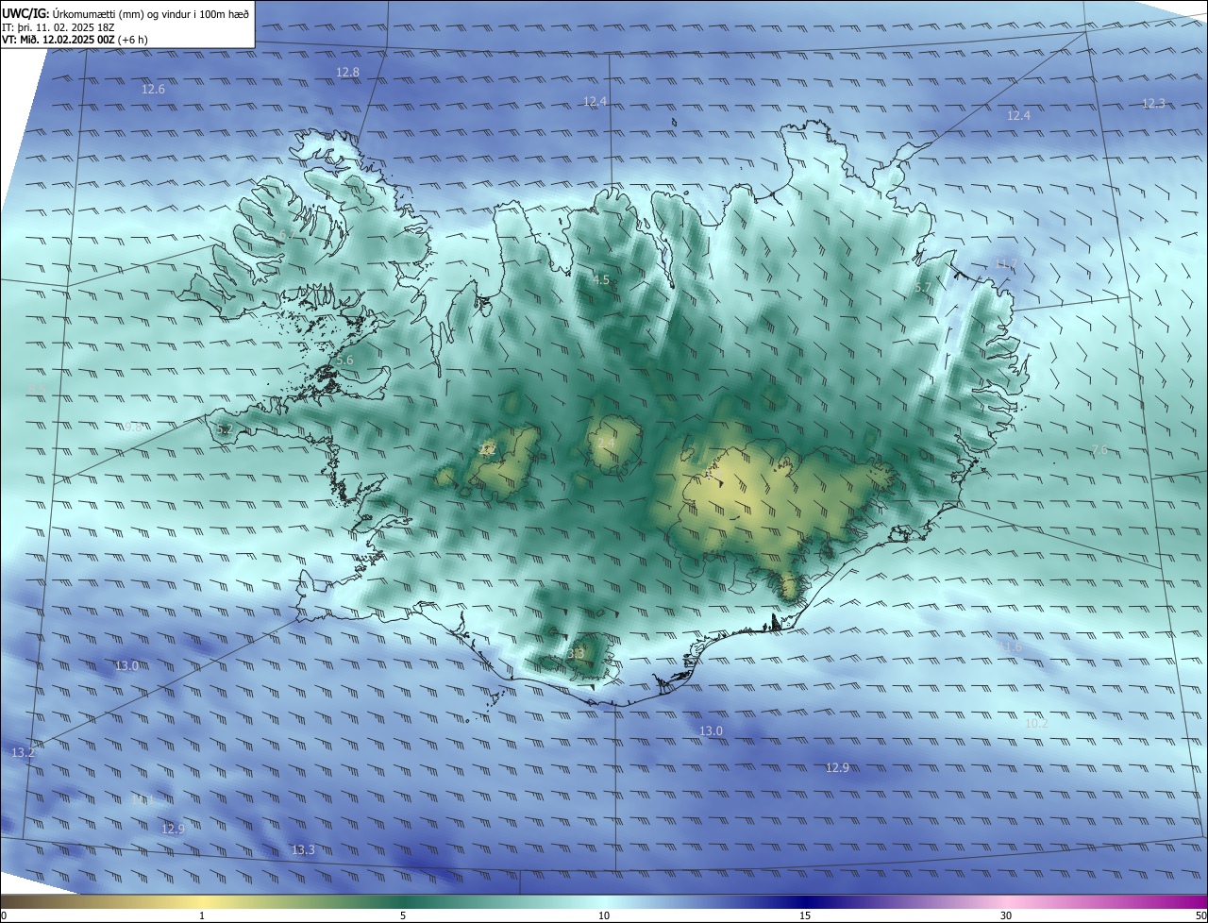Click the 11.8 value southeast of Iceland
Image resolution: width=1208 pixels, height=923 pixels.
click(1010, 646)
